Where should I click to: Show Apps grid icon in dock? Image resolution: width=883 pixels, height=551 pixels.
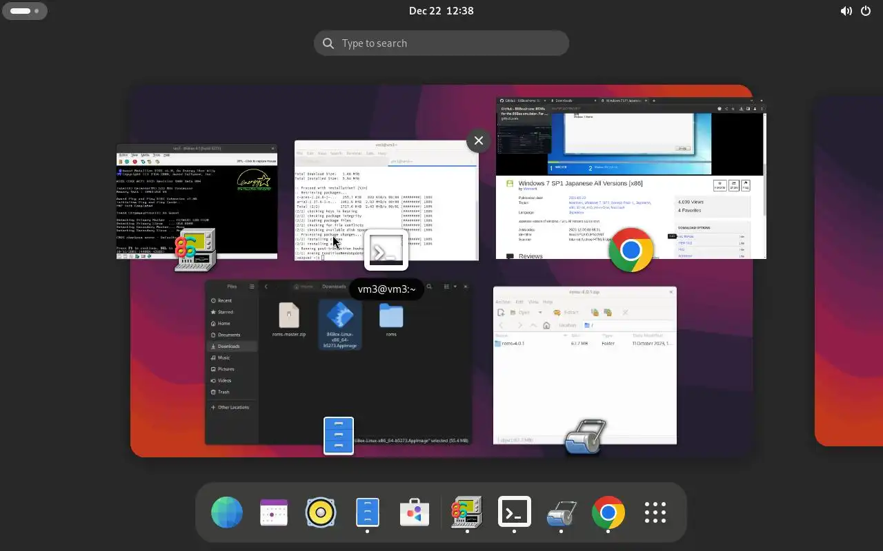point(655,513)
